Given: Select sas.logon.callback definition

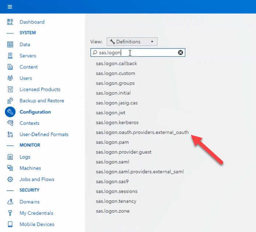Looking at the screenshot, I should point(117,63).
